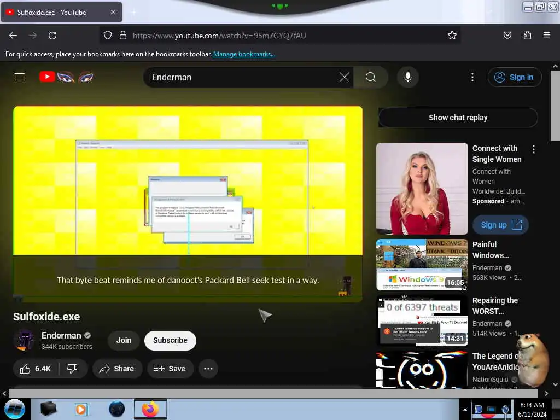The height and width of the screenshot is (420, 560).
Task: Bookmark this page with the star
Action: pyautogui.click(x=452, y=35)
